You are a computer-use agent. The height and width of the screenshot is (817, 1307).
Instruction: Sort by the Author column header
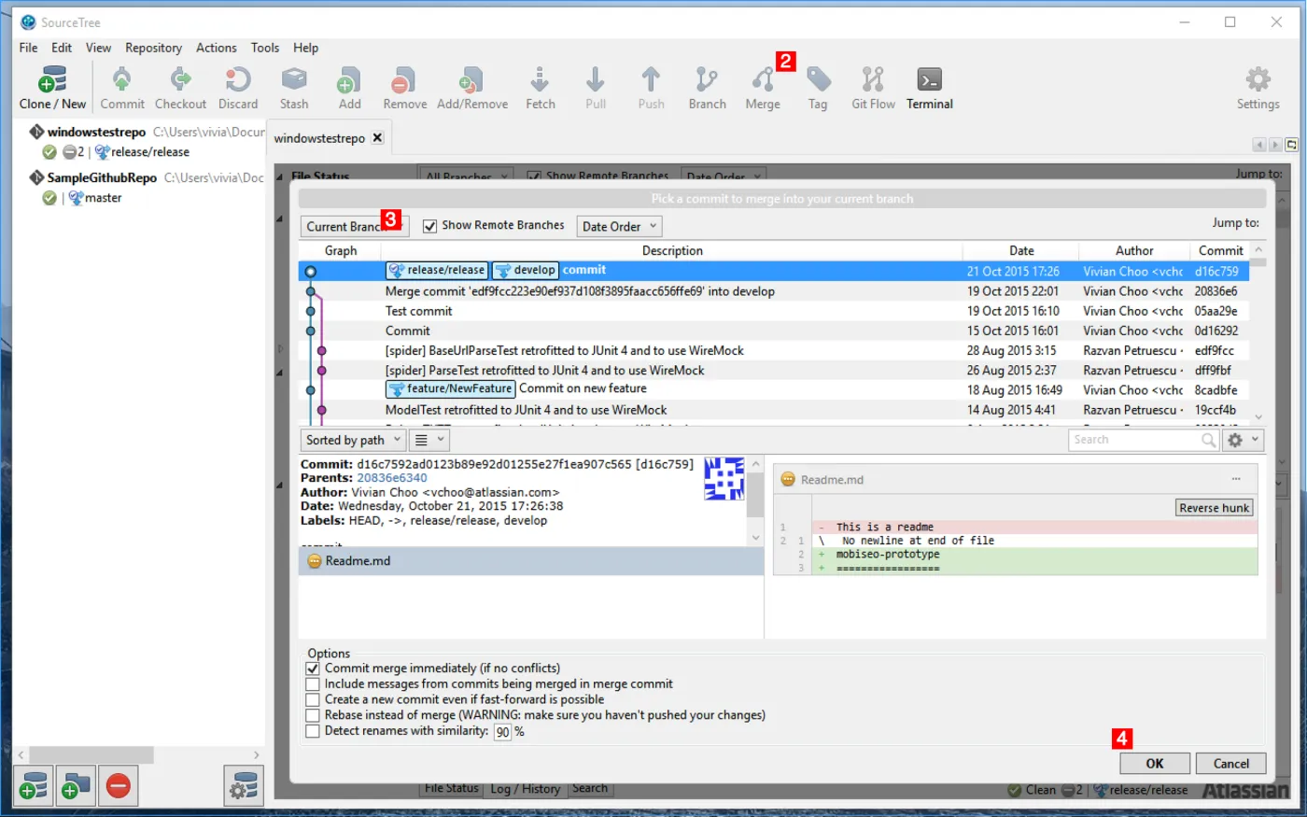1134,250
